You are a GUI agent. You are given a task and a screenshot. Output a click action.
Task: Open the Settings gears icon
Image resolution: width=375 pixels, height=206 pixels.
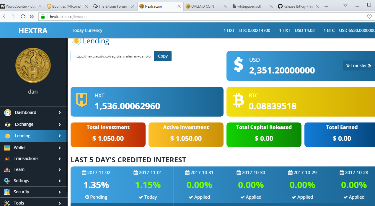(7, 181)
